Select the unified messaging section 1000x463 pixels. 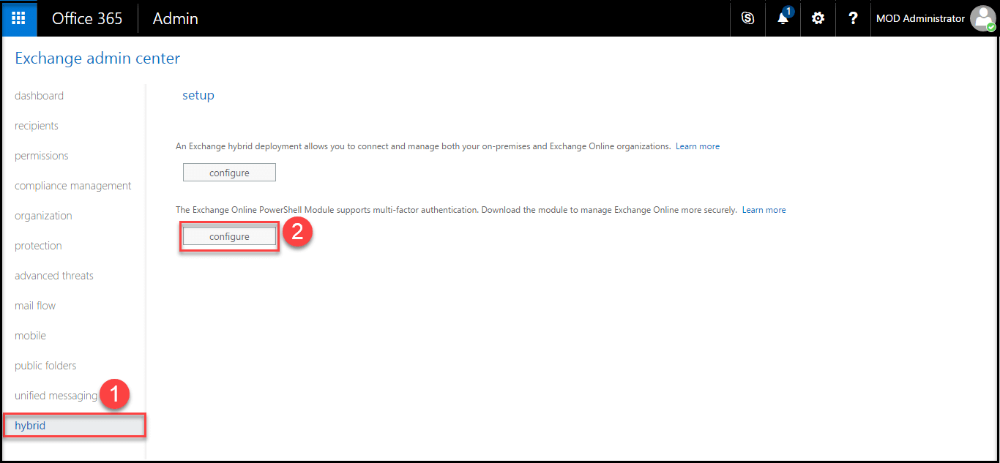55,395
